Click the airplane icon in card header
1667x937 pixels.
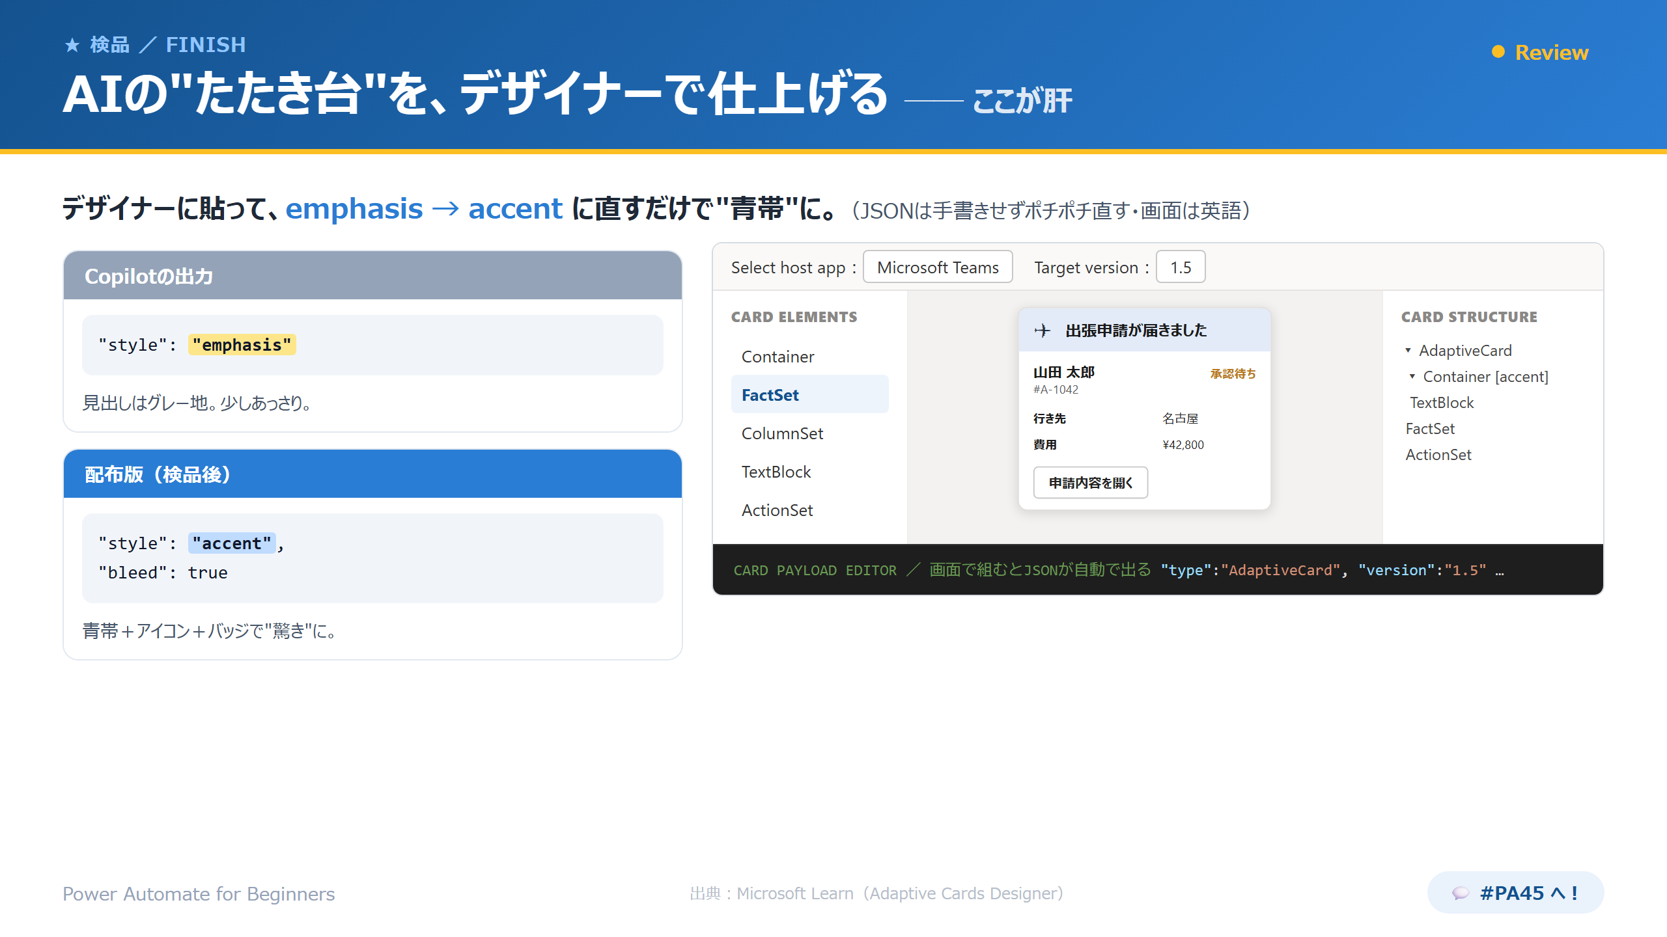[x=1042, y=331]
